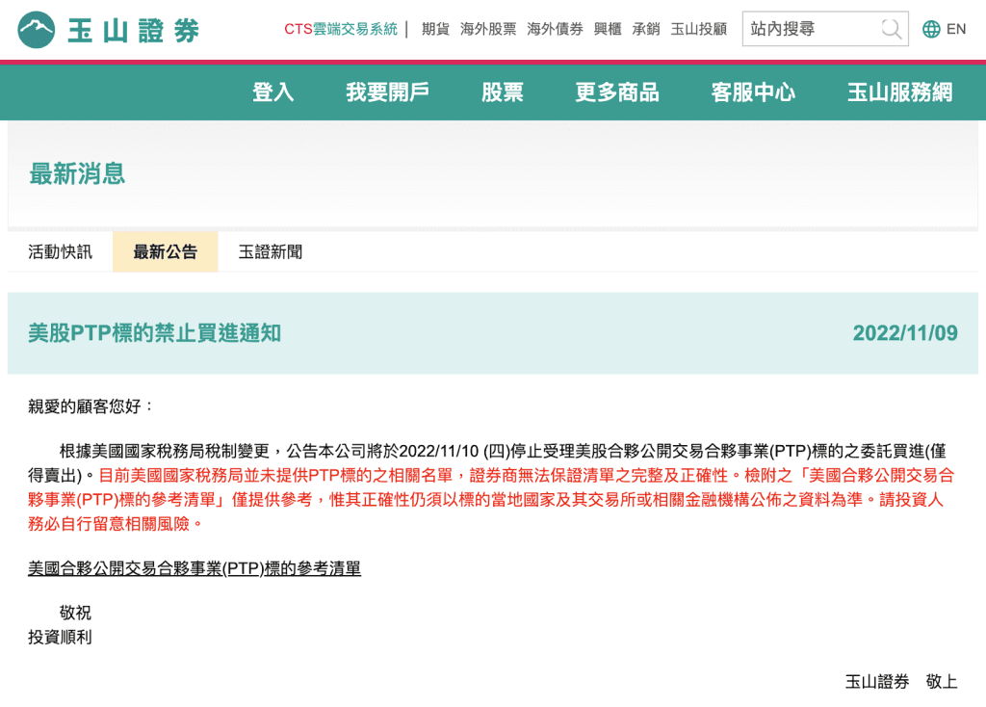Viewport: 986px width, 707px height.
Task: Go to 海外股票 page
Action: click(x=488, y=29)
